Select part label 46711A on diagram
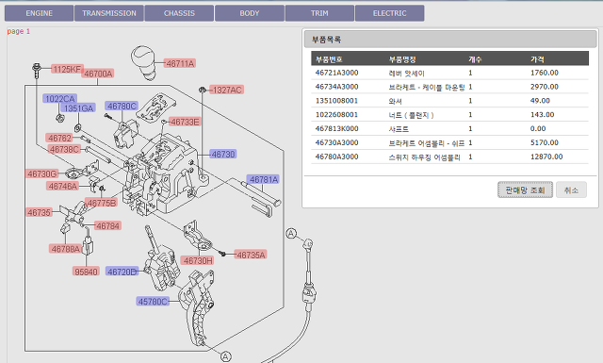This screenshot has height=363, width=603. (180, 63)
